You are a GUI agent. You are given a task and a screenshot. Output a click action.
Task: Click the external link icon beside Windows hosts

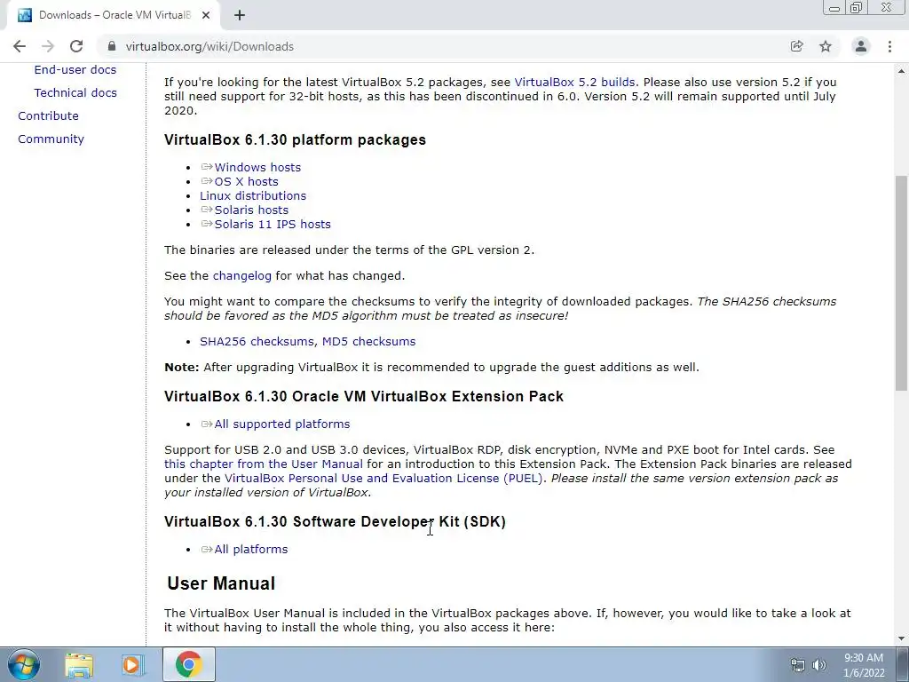coord(206,167)
